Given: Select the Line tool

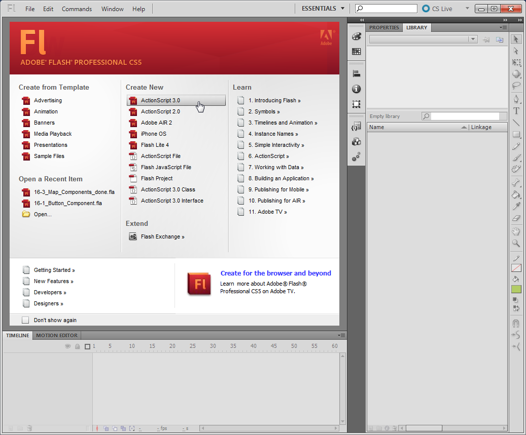Looking at the screenshot, I should click(x=516, y=123).
